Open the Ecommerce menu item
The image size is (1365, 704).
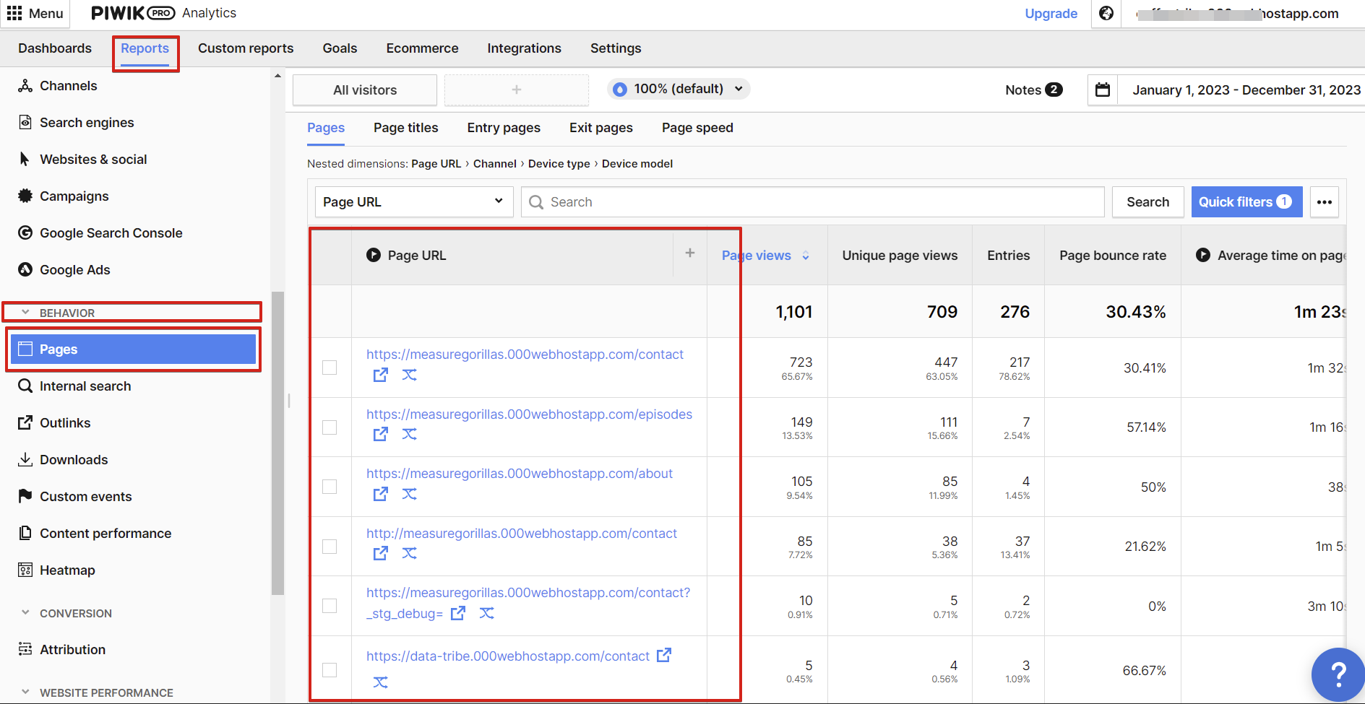422,48
